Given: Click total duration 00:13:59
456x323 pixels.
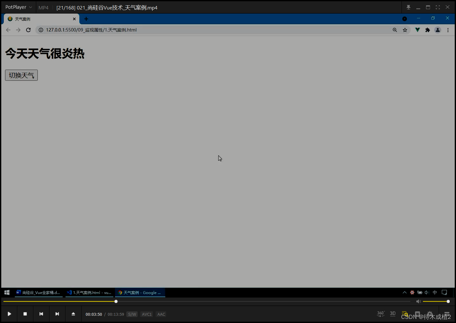Looking at the screenshot, I should (116, 314).
